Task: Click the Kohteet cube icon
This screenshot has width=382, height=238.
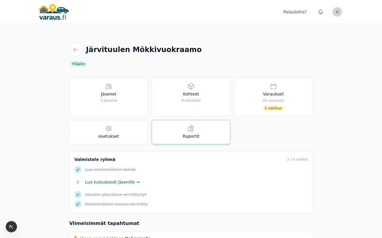Action: point(191,86)
